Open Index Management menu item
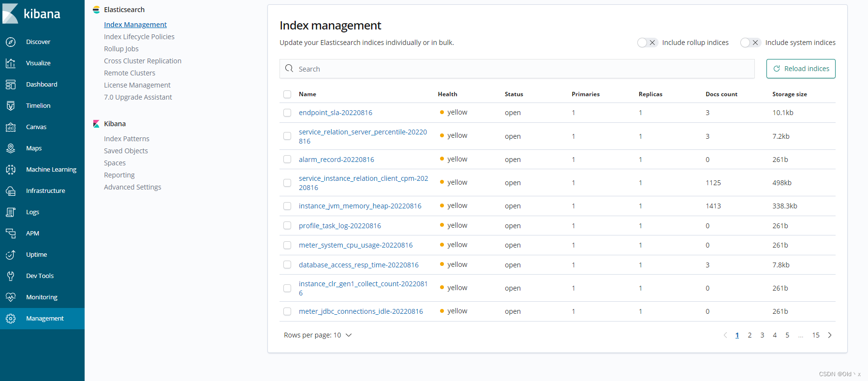This screenshot has width=868, height=381. [135, 25]
